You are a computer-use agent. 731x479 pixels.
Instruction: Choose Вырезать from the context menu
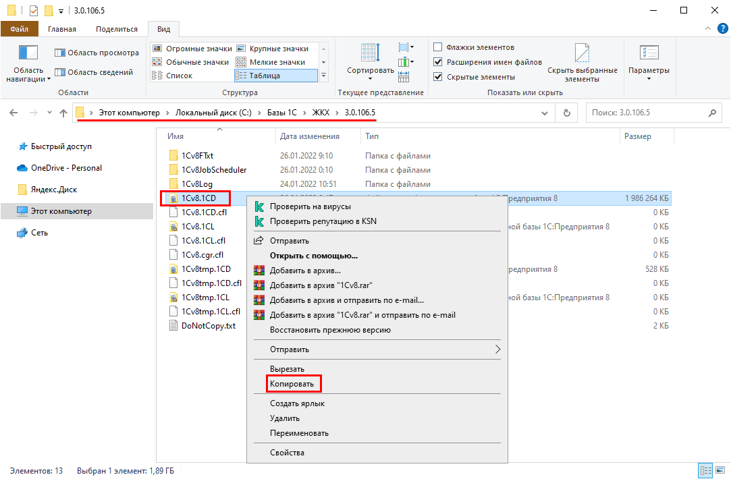pos(287,369)
